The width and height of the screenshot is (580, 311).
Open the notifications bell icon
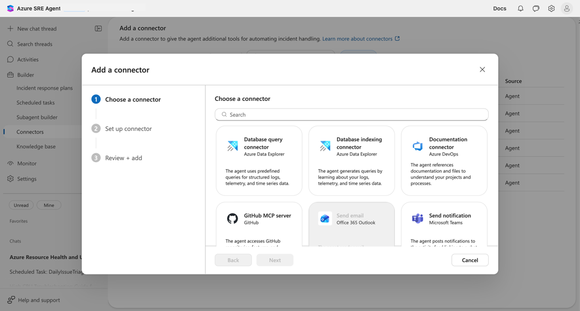[x=521, y=9]
